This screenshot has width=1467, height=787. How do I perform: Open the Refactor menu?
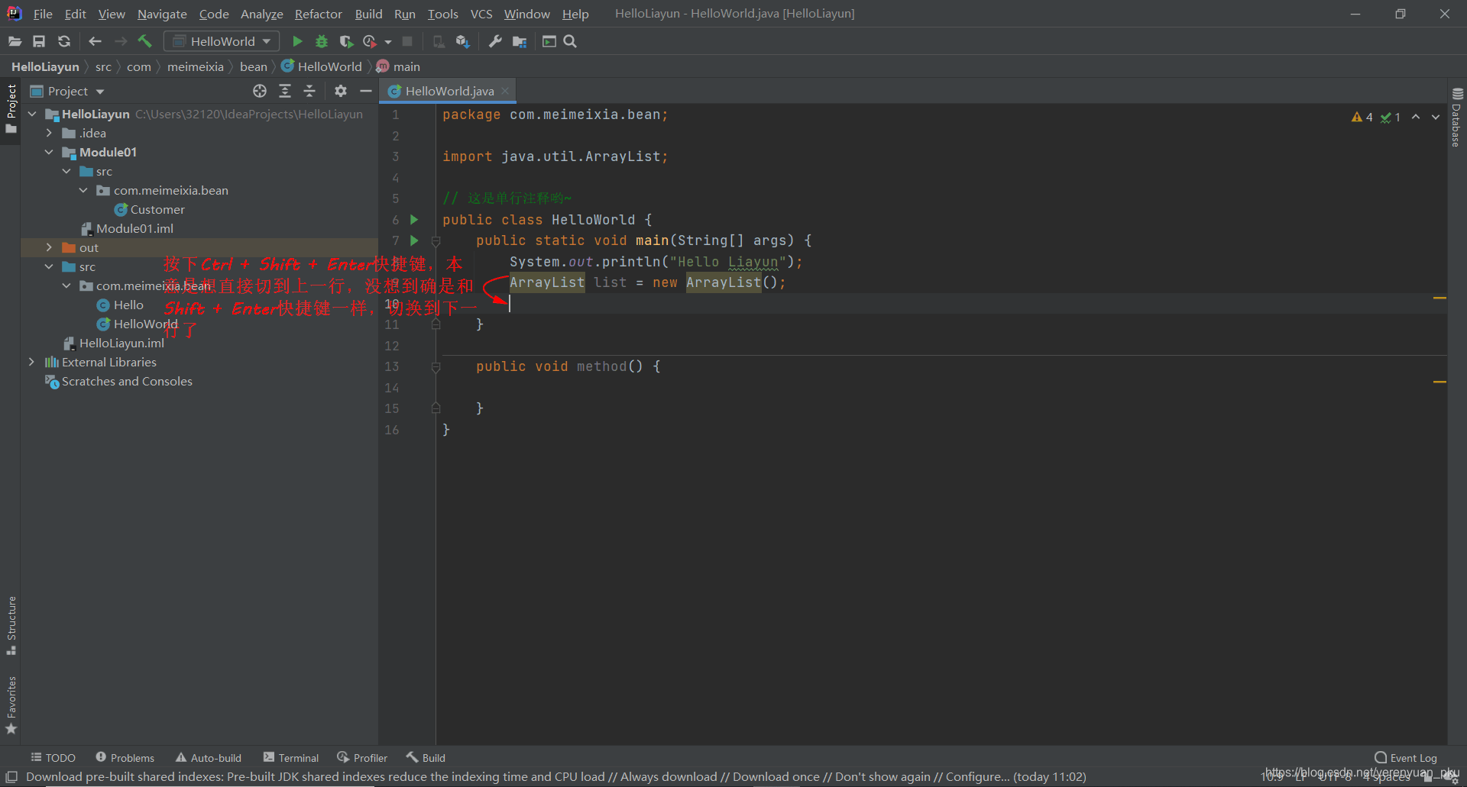pyautogui.click(x=319, y=14)
